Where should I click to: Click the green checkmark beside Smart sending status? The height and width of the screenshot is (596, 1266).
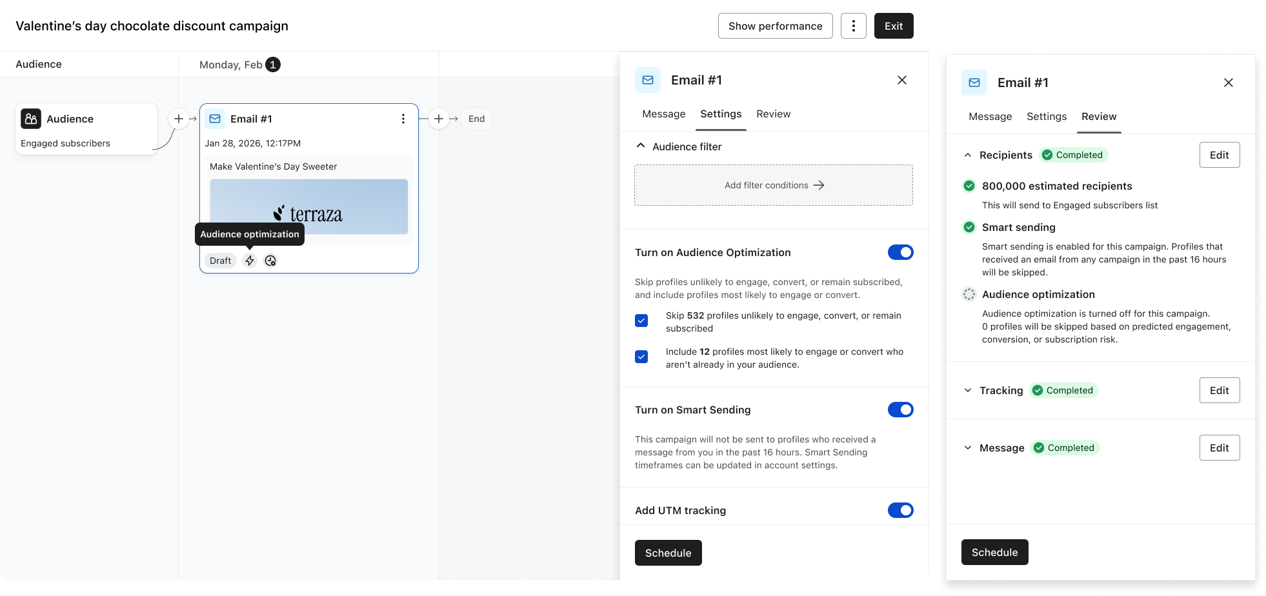tap(969, 227)
